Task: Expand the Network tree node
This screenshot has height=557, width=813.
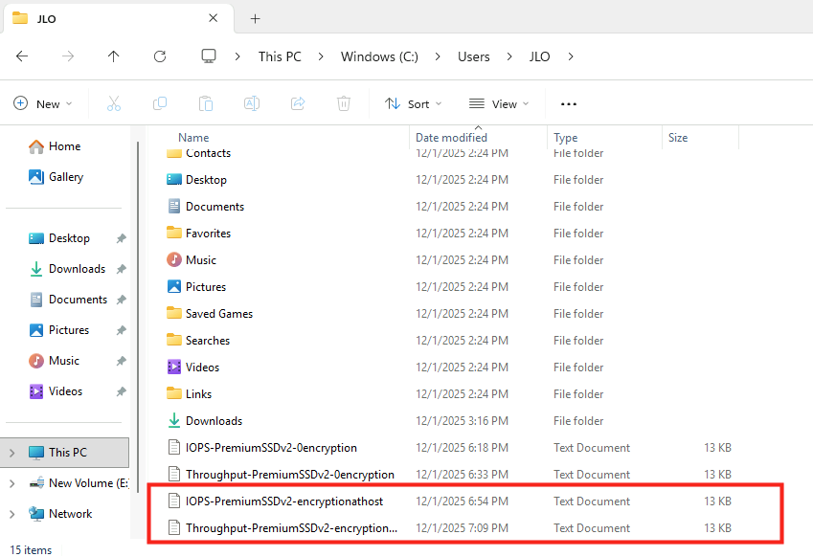Action: [11, 514]
